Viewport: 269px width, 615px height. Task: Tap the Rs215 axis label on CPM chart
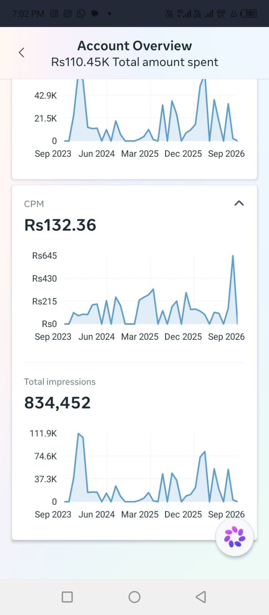tap(44, 301)
